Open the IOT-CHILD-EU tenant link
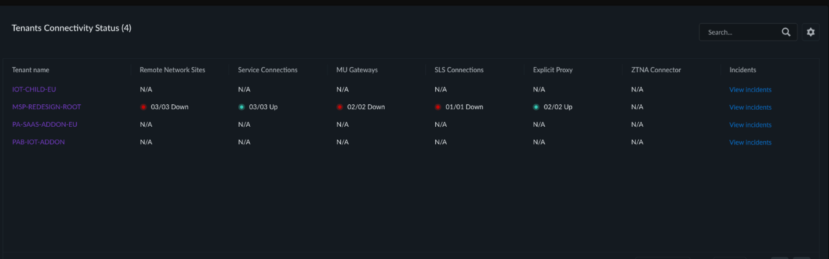The image size is (829, 259). (34, 89)
